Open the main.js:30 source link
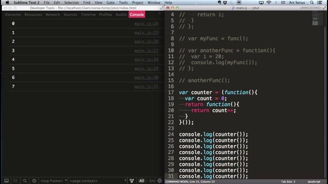328x184 pixels. 146,77
